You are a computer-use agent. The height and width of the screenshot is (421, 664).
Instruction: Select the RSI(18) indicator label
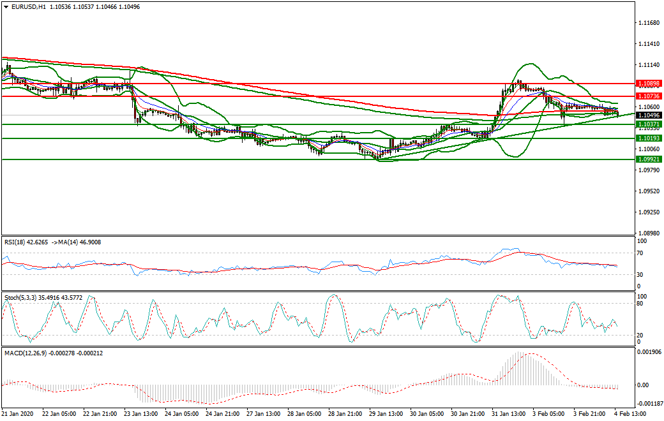(x=19, y=242)
